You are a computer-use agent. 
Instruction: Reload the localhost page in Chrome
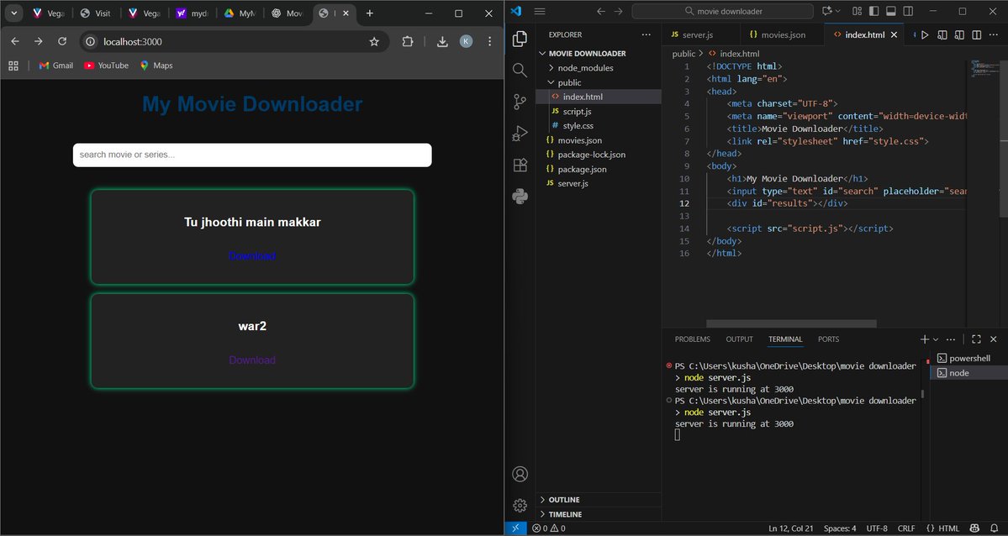pos(62,41)
